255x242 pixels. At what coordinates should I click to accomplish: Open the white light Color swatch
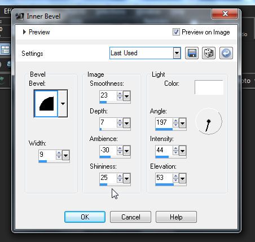(209, 87)
